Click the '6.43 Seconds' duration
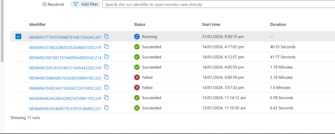 point(282,108)
